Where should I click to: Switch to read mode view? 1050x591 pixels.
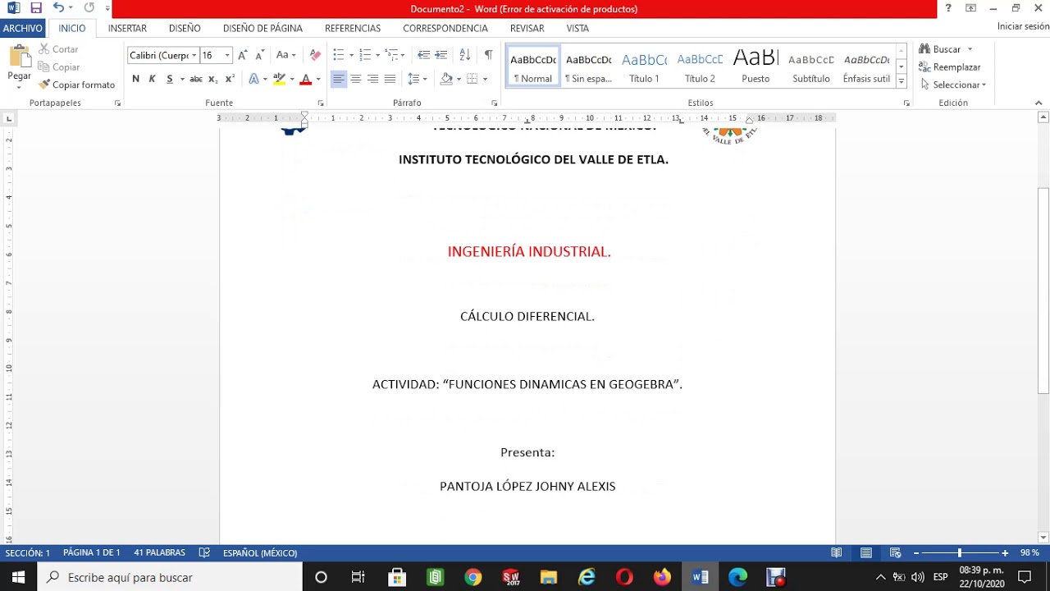tap(836, 553)
